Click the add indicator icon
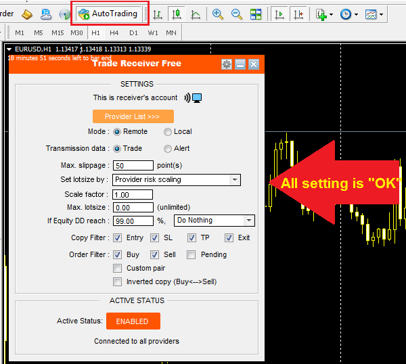Viewport: 406px width, 364px height. 321,14
